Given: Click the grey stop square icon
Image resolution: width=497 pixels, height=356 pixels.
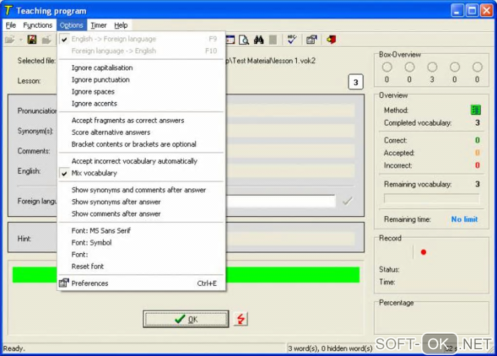Looking at the screenshot, I should [273, 40].
